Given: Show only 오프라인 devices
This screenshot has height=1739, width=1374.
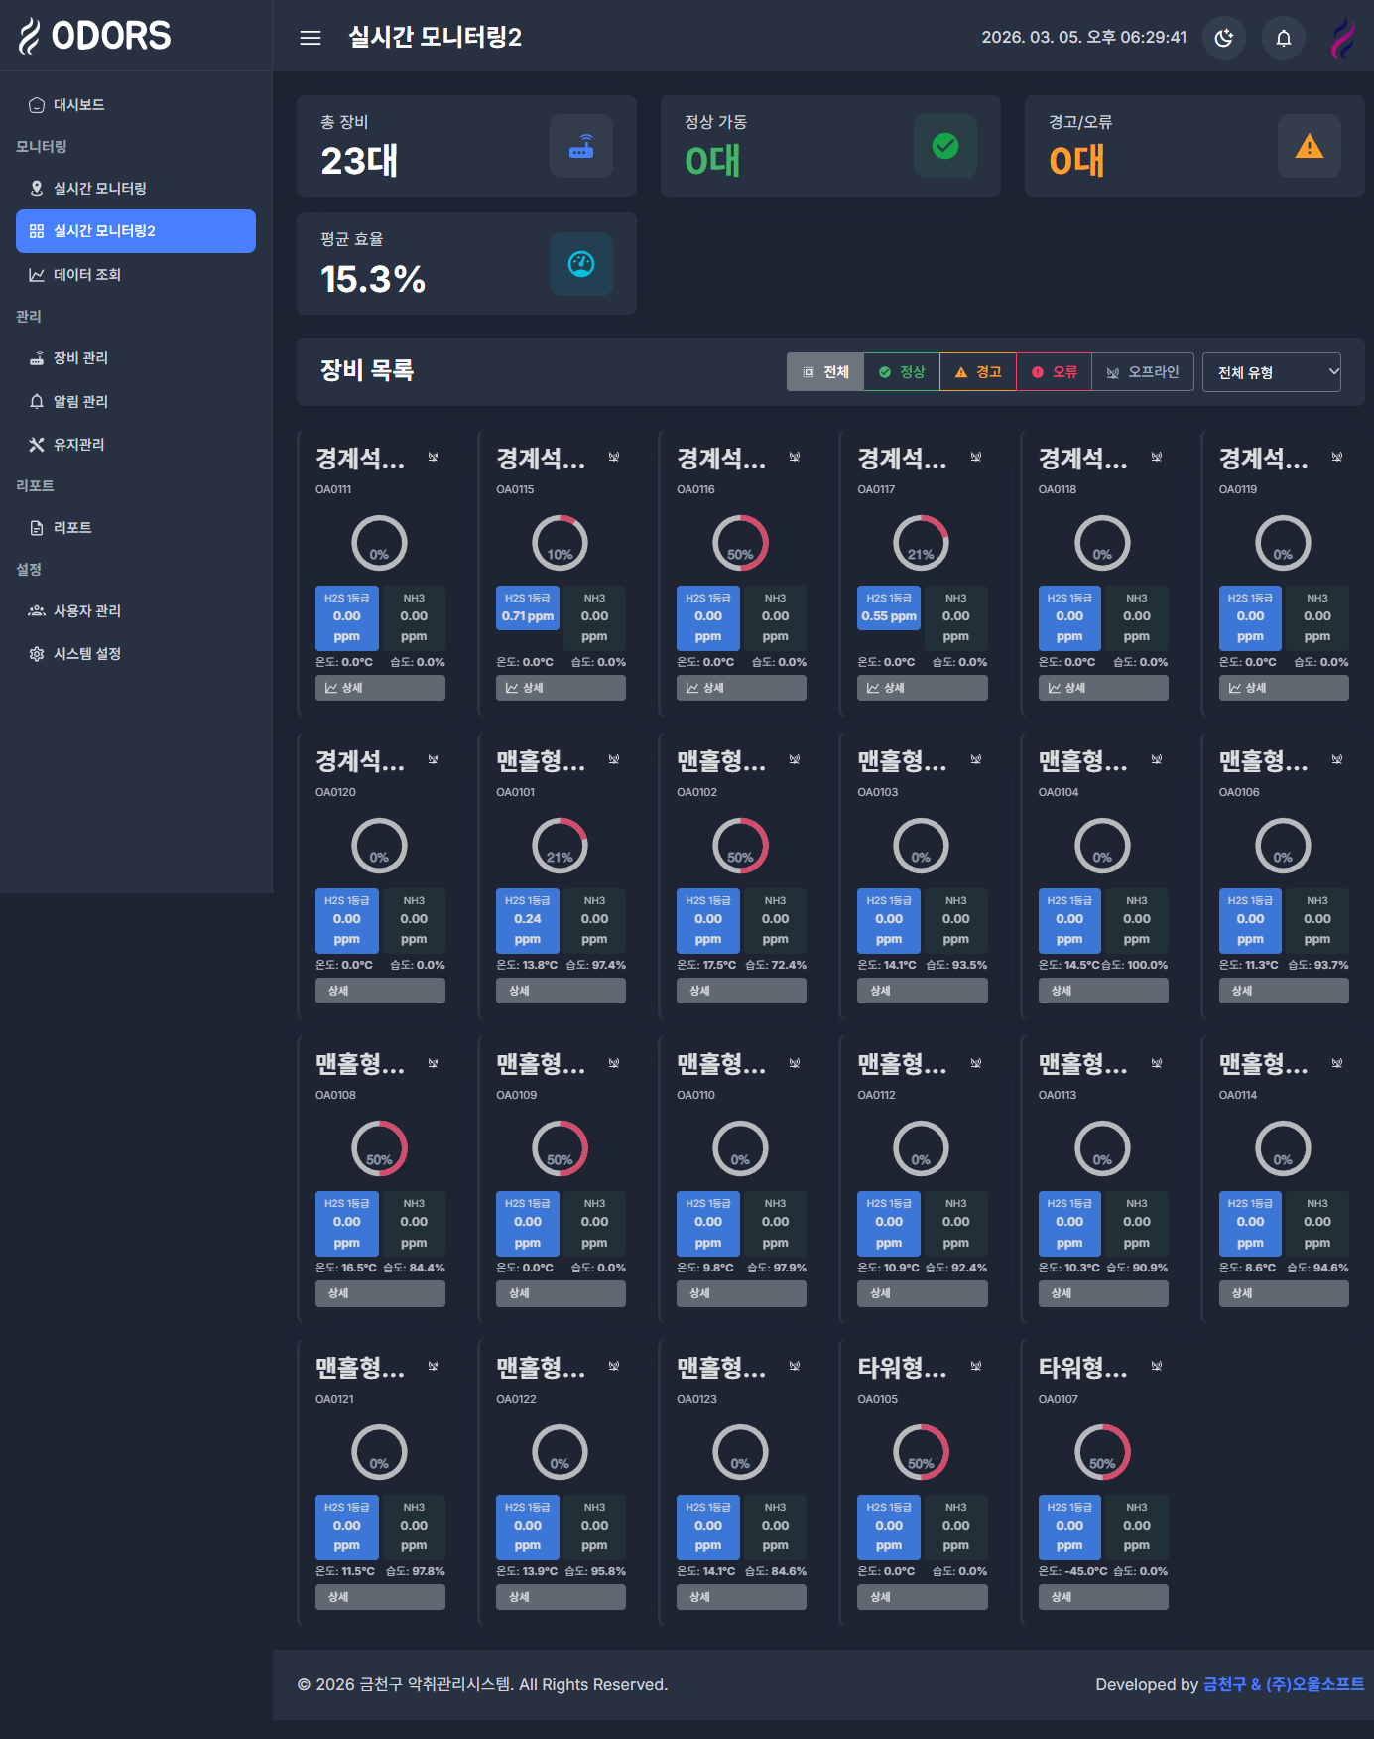Looking at the screenshot, I should click(1143, 372).
